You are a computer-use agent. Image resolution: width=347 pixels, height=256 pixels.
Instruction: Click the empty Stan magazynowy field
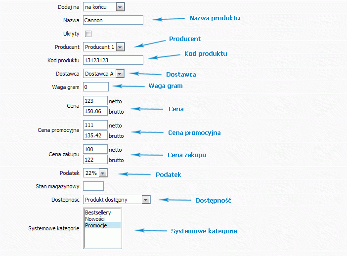pyautogui.click(x=93, y=186)
